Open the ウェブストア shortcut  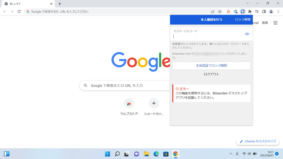click(x=129, y=107)
